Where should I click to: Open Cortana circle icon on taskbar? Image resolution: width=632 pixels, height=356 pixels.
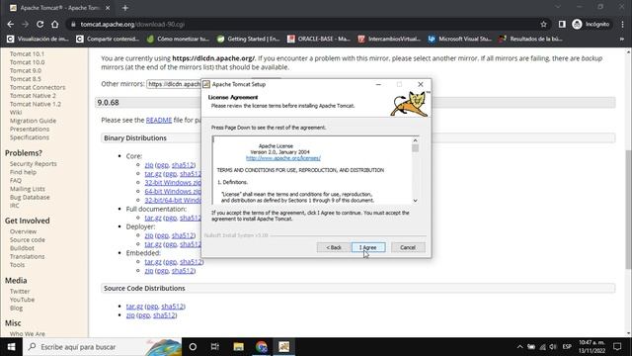193,347
